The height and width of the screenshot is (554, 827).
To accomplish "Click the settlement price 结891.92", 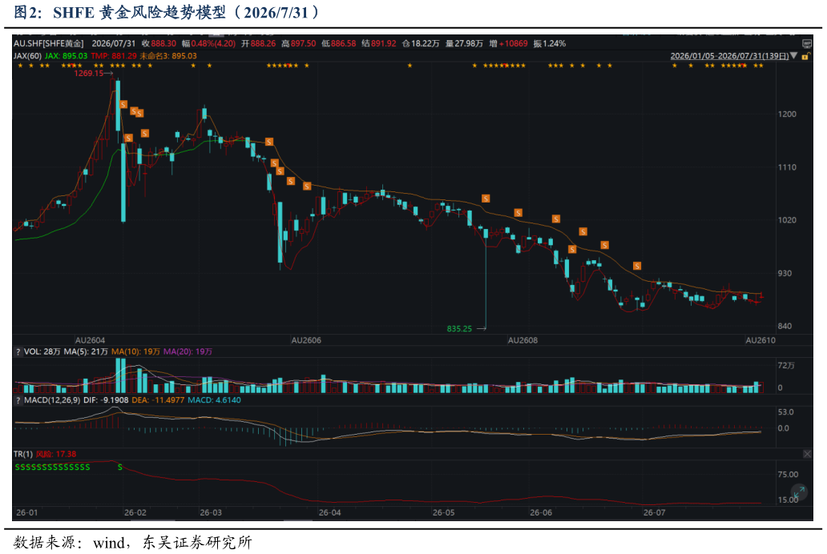I will pos(379,44).
